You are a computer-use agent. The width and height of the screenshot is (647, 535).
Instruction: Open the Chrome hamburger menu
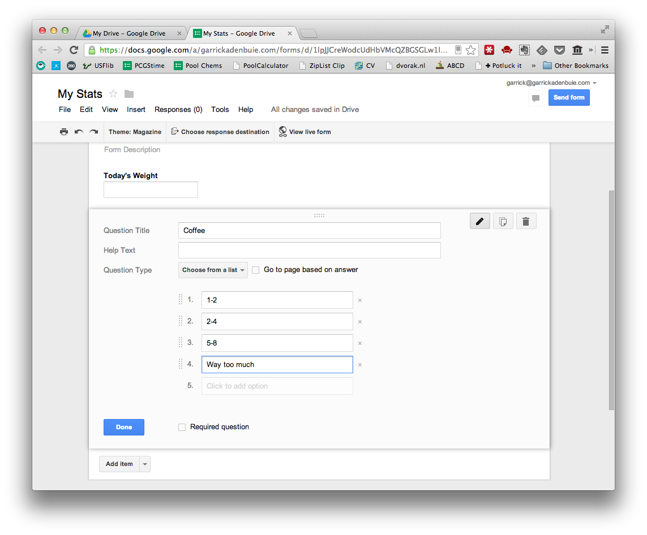(x=605, y=50)
